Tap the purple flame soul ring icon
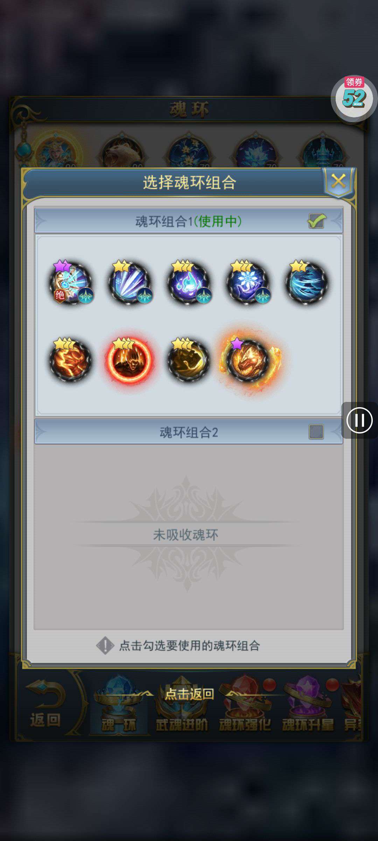 tap(189, 282)
